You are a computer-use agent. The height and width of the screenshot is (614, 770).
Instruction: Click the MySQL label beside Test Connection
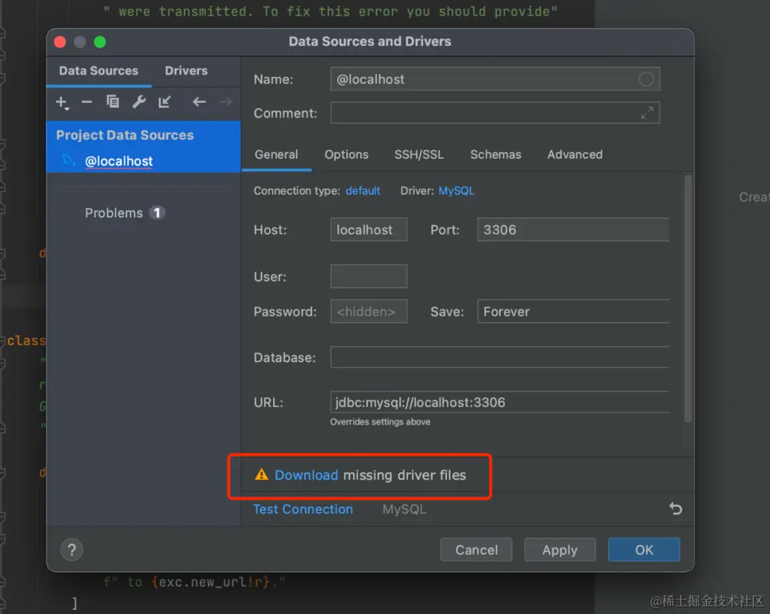404,509
